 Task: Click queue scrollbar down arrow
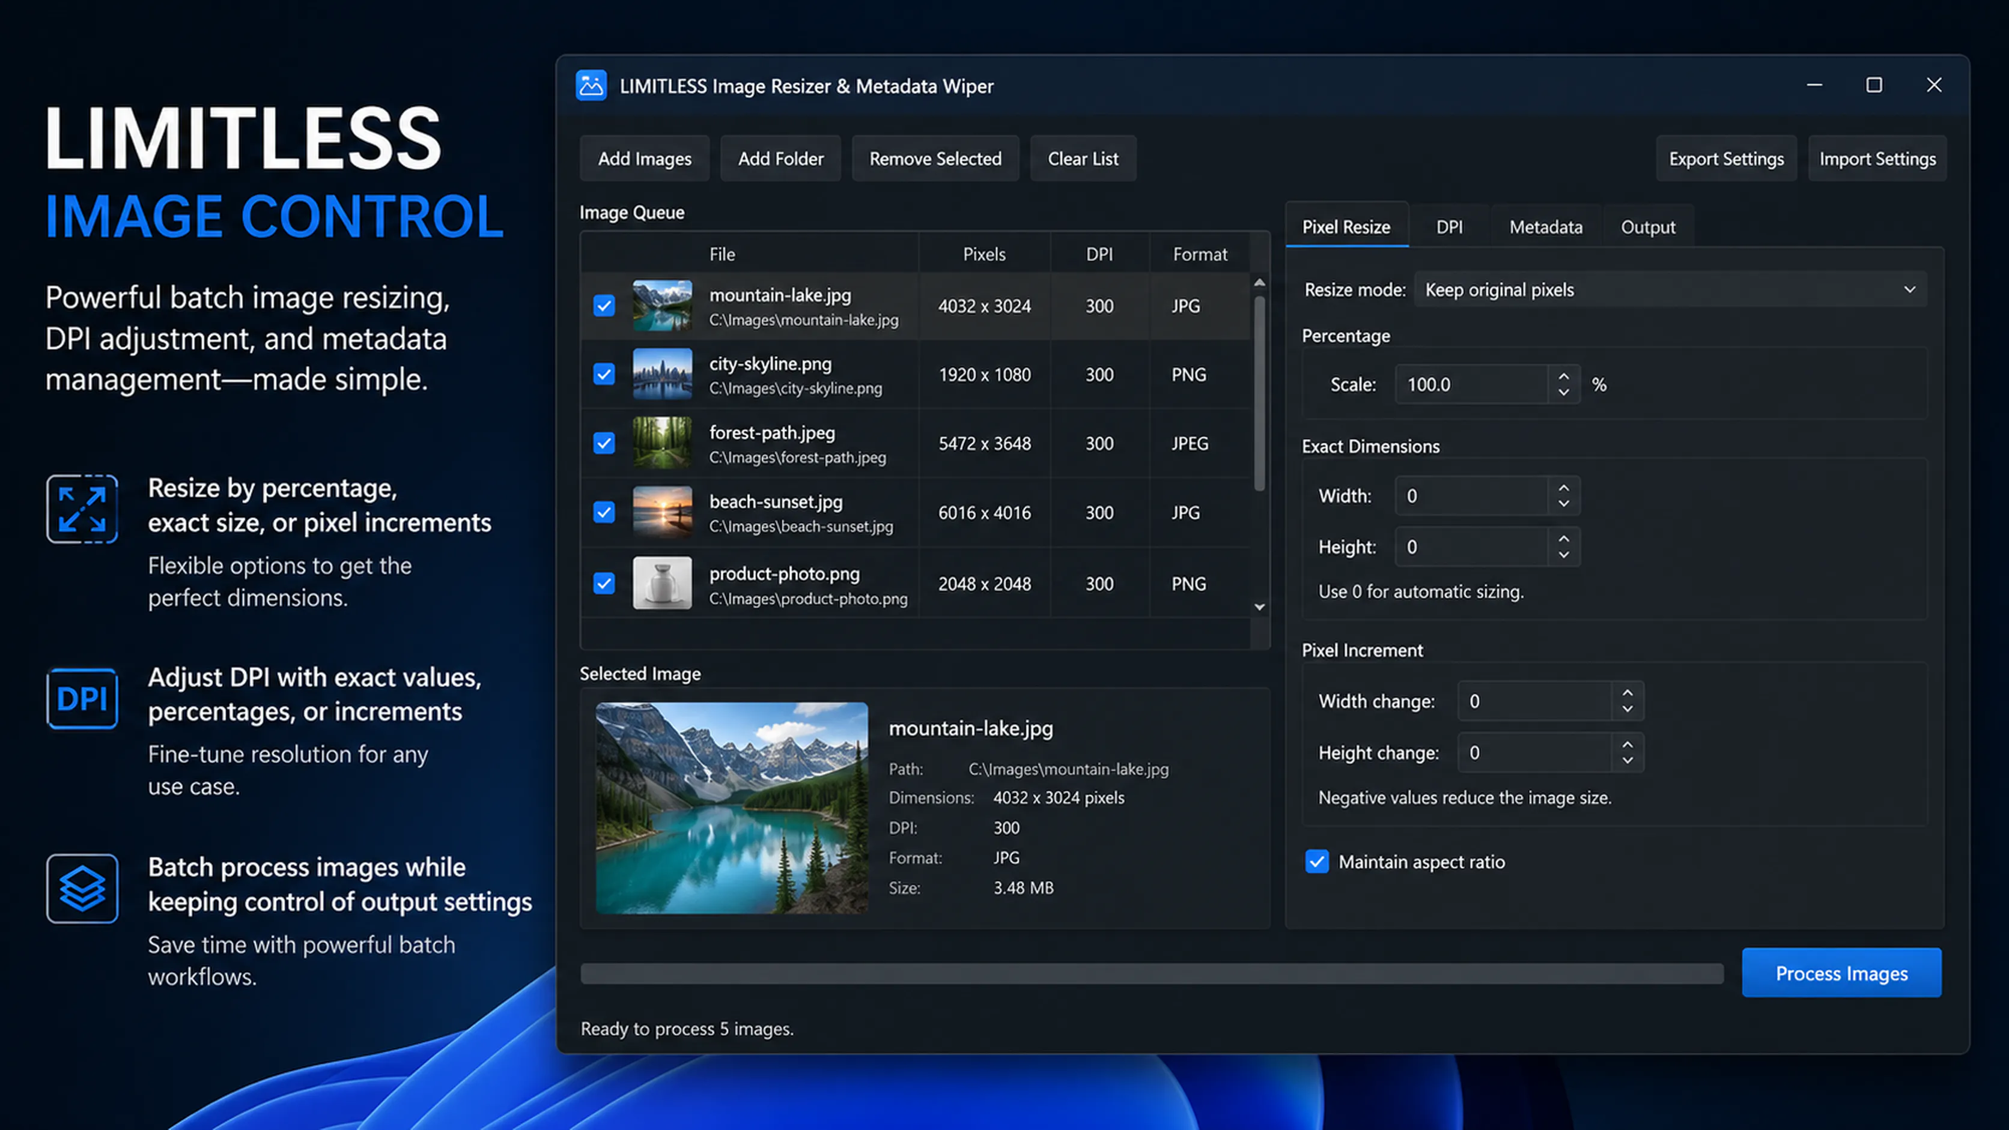tap(1259, 607)
